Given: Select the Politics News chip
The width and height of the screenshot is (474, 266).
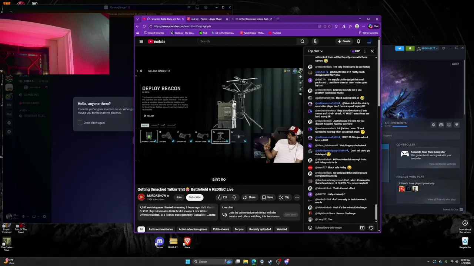Looking at the screenshot, I should [x=221, y=229].
